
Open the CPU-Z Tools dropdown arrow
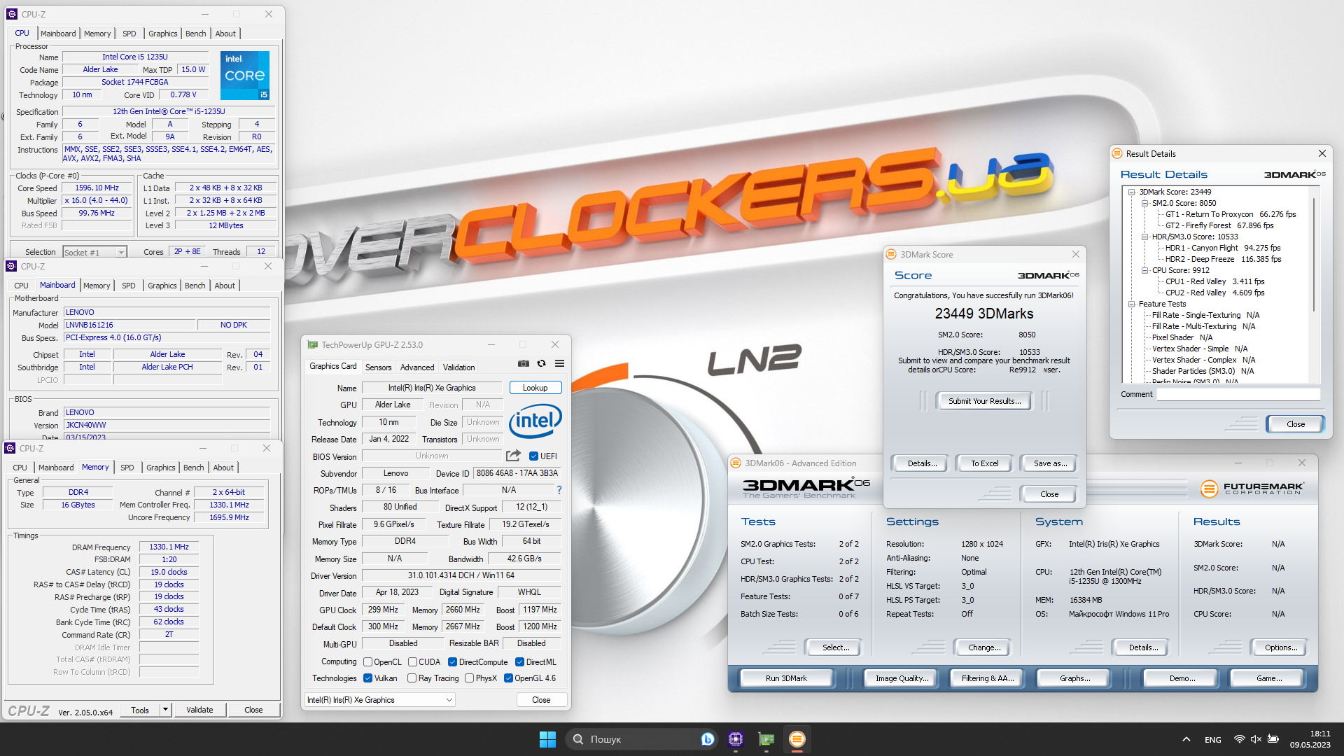[x=166, y=709]
